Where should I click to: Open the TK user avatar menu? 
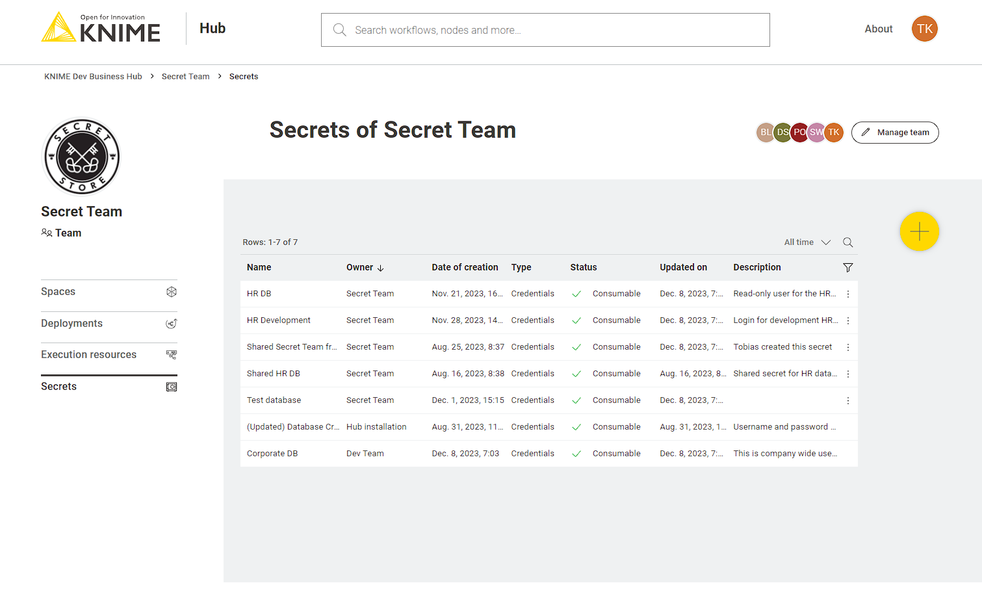pos(924,29)
